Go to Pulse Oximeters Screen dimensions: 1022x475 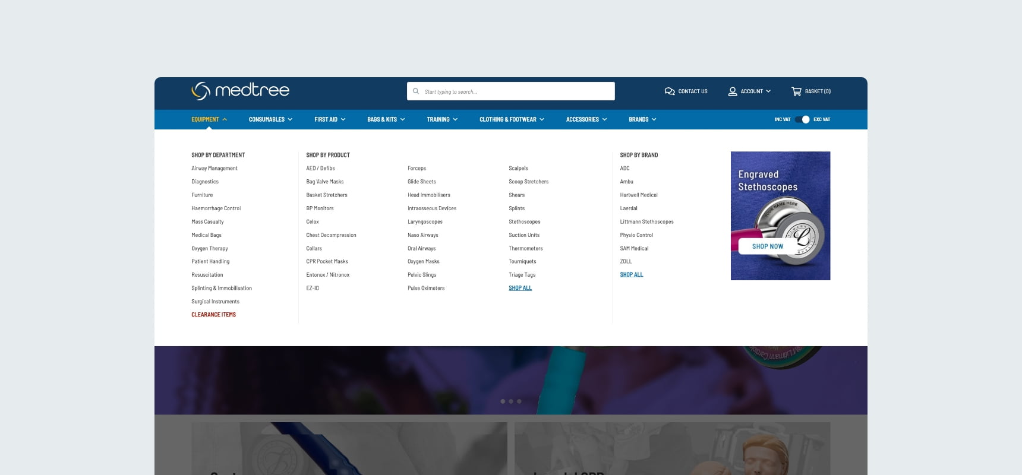click(426, 288)
